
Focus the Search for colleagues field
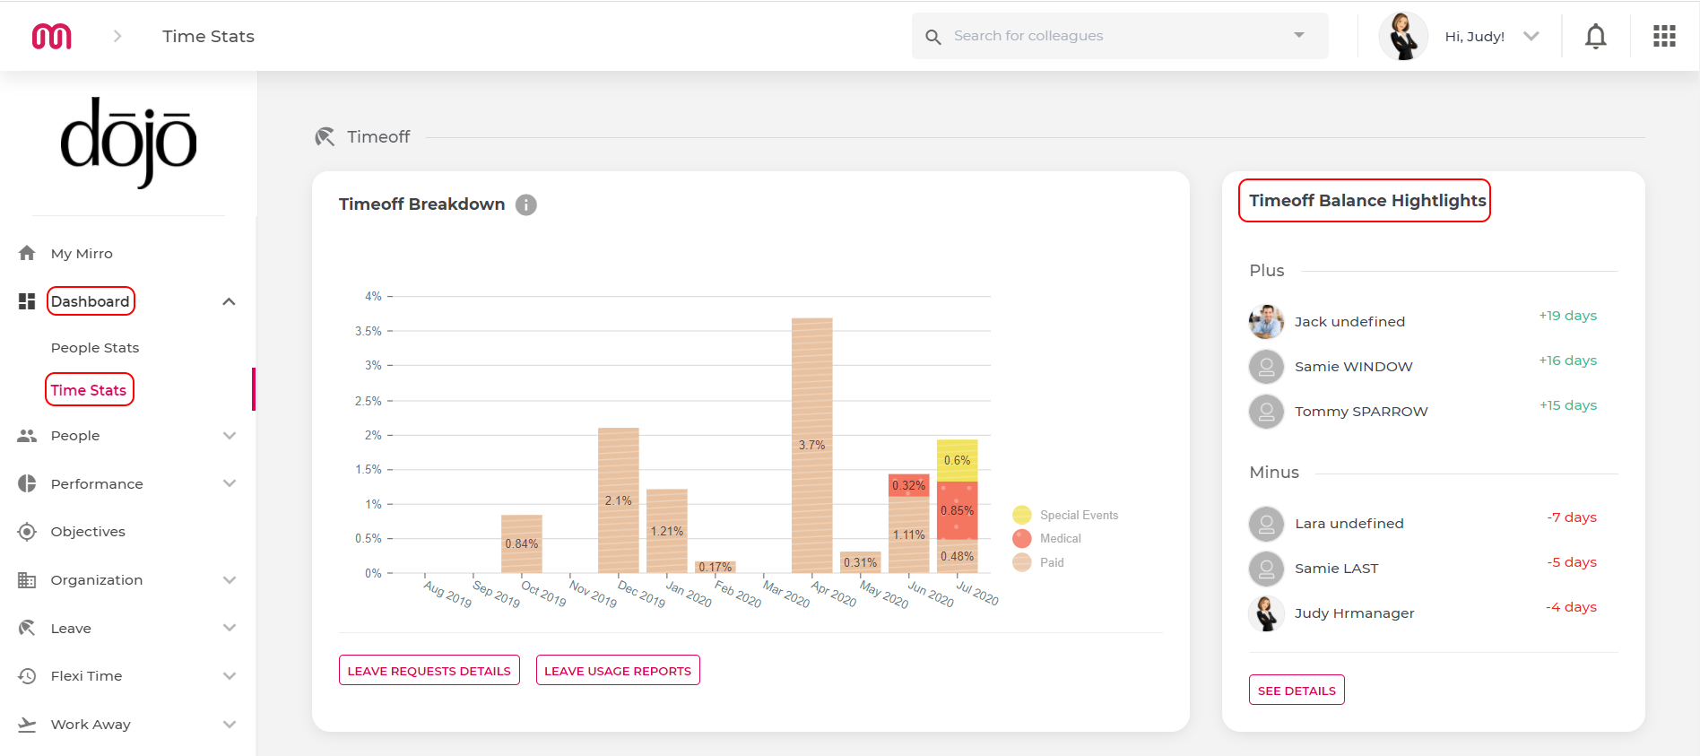(1120, 36)
